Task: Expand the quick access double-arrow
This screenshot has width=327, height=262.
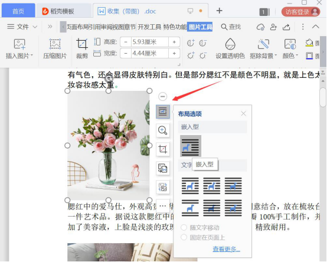Action: click(50, 27)
